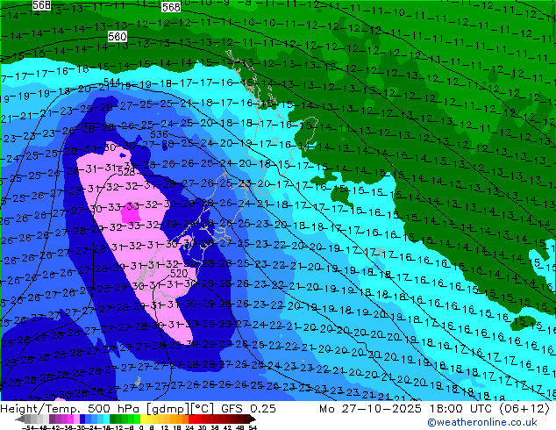Click the '[gdmp]' unit text
Screen dimensions: 556x430
click(167, 409)
